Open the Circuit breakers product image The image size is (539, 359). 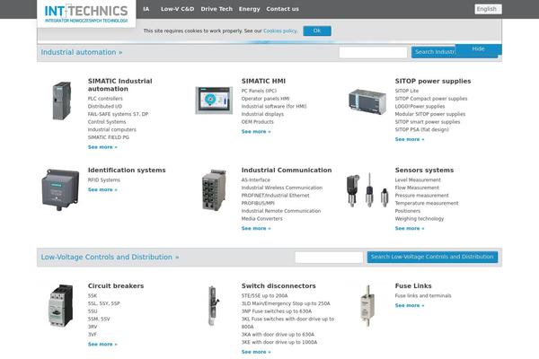coord(61,305)
